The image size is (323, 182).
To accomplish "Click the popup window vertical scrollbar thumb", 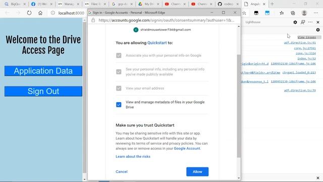I will 239,106.
